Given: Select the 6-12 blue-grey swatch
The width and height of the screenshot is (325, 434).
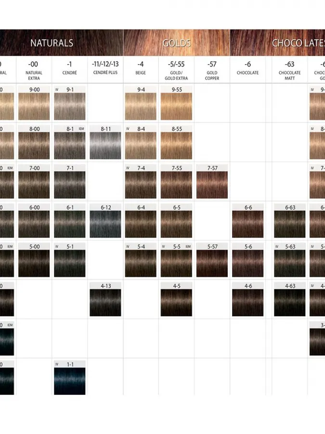Looking at the screenshot, I should point(105,221).
